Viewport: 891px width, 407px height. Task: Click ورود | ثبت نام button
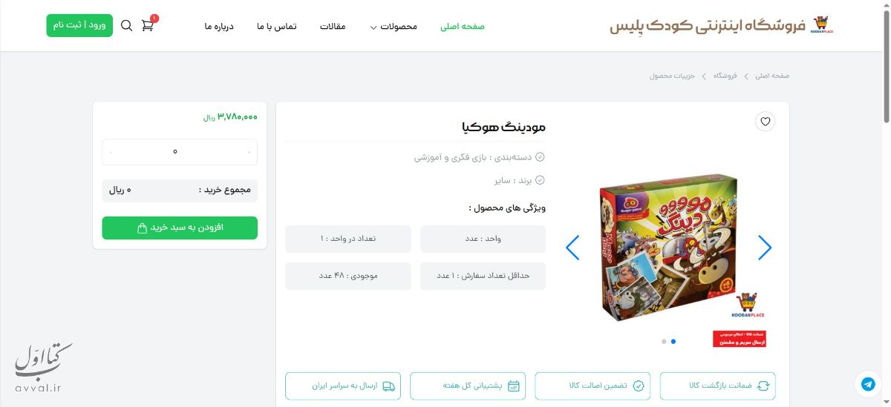[x=79, y=25]
